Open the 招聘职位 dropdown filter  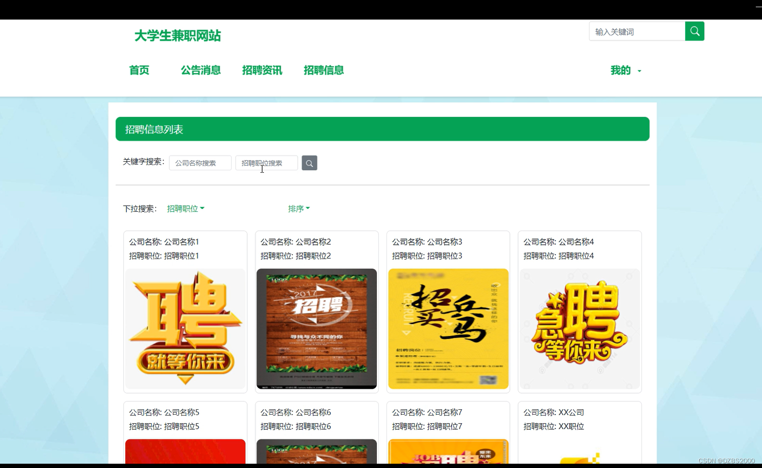185,208
